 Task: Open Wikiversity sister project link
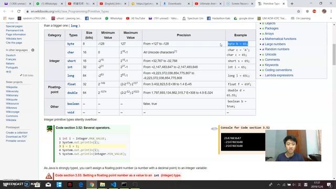tap(12, 91)
